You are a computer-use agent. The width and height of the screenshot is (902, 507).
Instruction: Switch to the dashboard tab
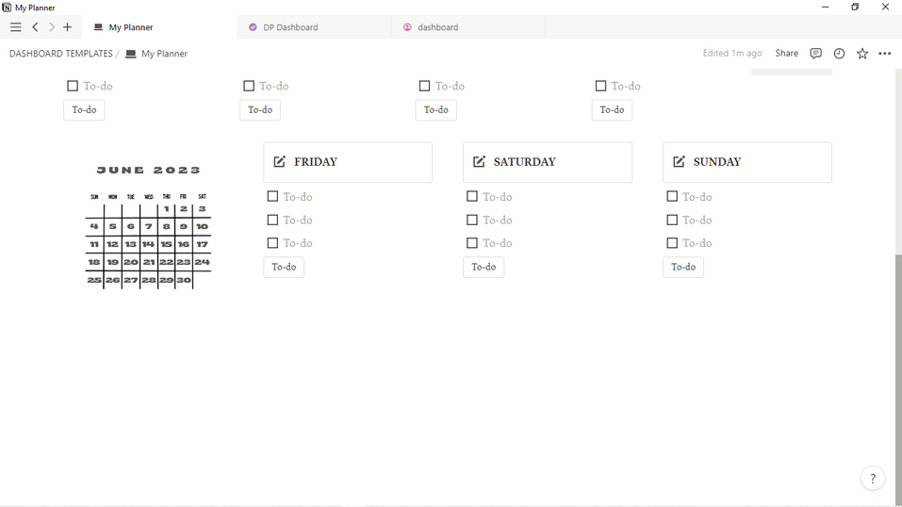click(437, 27)
